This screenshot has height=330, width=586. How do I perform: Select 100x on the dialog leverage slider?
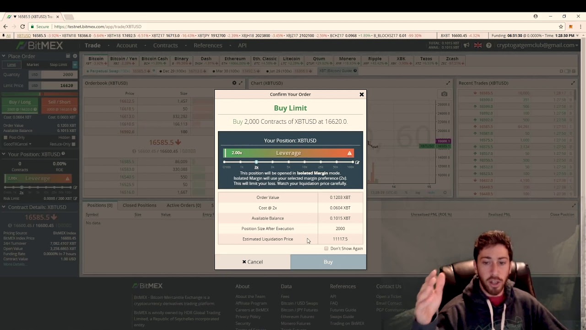[352, 162]
